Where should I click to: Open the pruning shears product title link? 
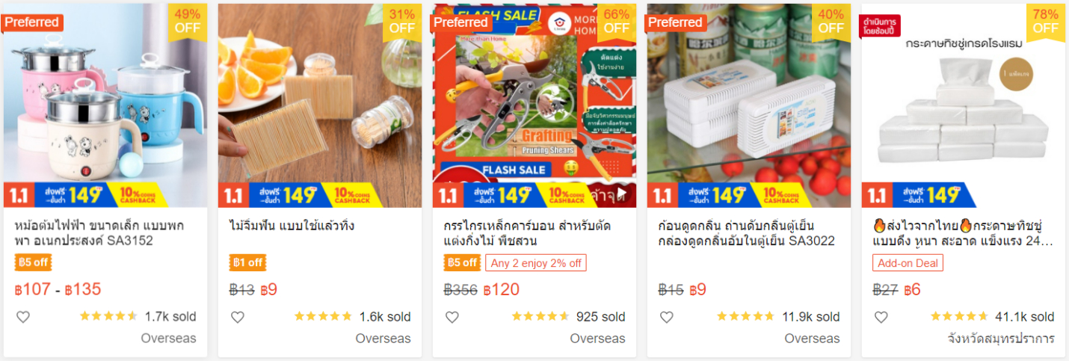pos(527,233)
